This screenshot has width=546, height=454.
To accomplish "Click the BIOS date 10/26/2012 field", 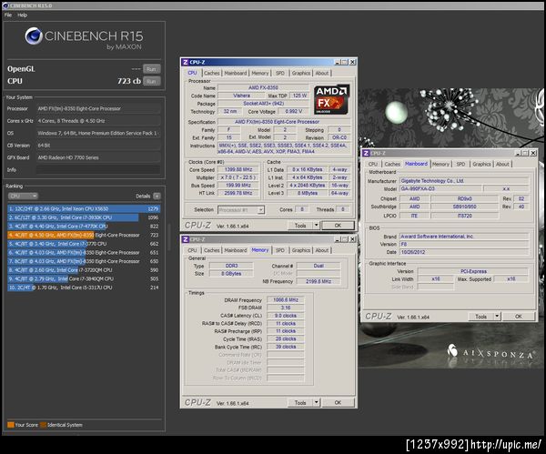I will (x=464, y=252).
